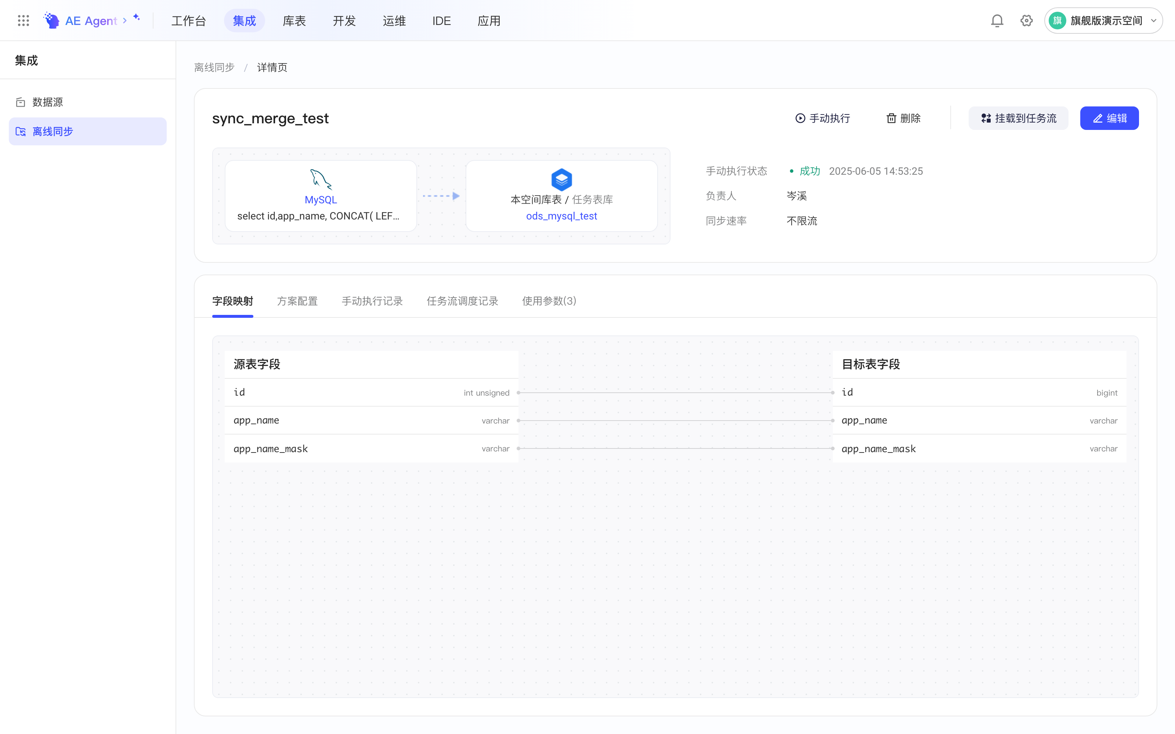Open the 运维 menu
The height and width of the screenshot is (734, 1175).
[x=394, y=21]
